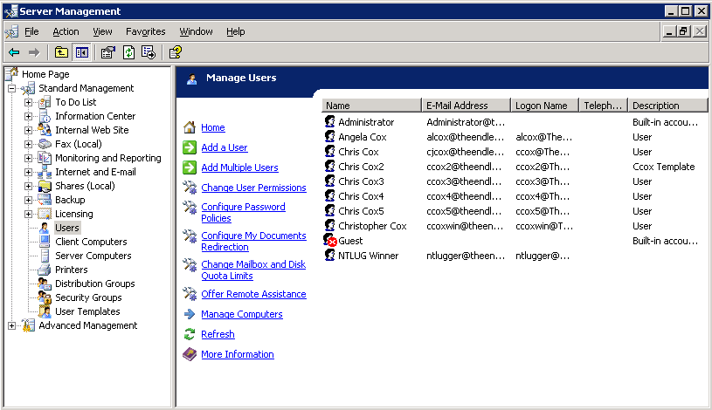Click the NTLUG Winner user icon
This screenshot has width=712, height=410.
(330, 256)
